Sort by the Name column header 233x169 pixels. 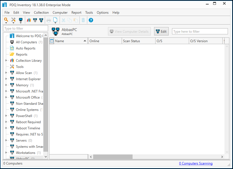[70, 41]
